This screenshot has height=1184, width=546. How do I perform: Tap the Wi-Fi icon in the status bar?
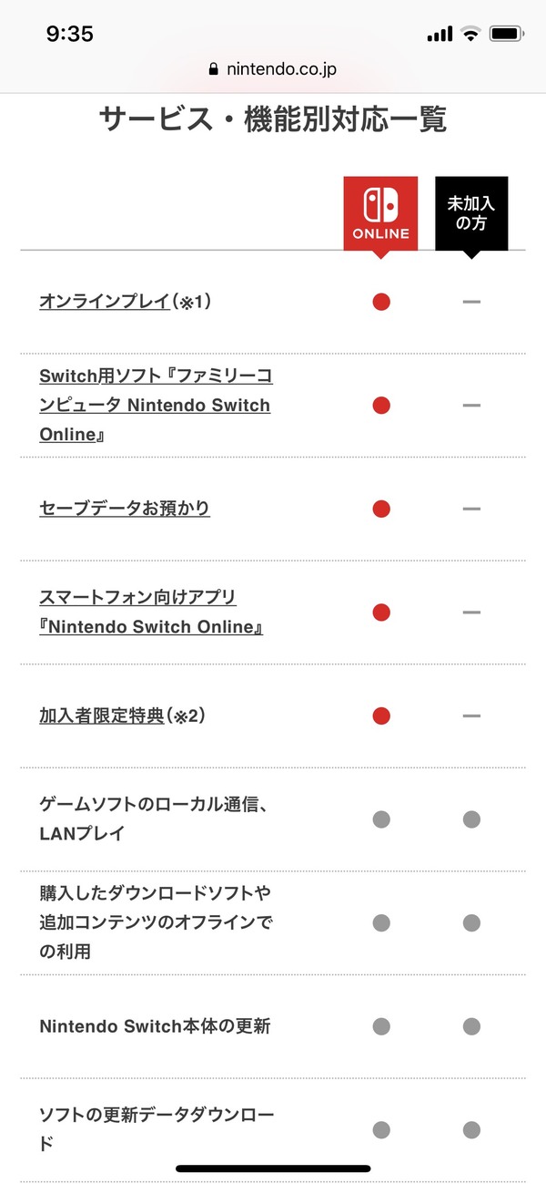[470, 34]
